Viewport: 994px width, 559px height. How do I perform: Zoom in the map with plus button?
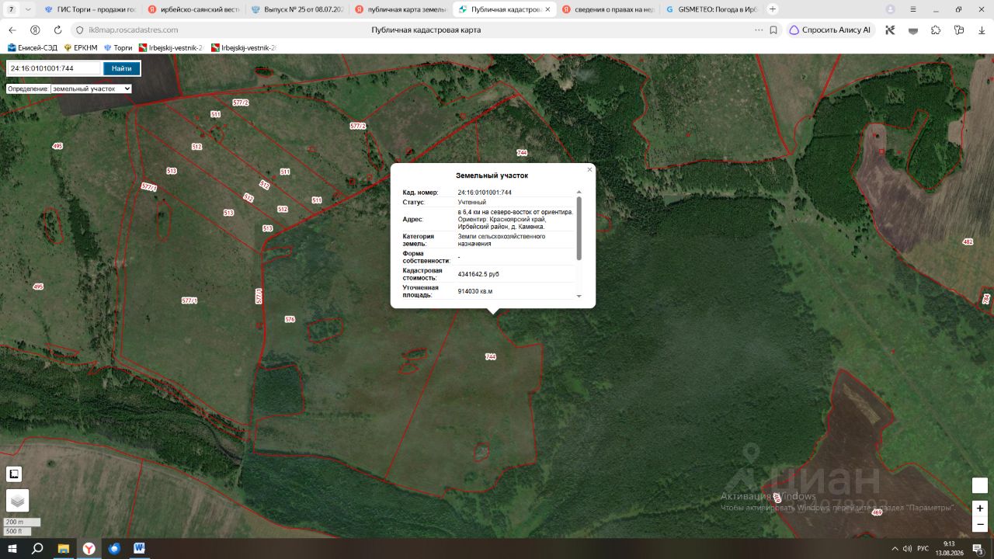click(980, 508)
